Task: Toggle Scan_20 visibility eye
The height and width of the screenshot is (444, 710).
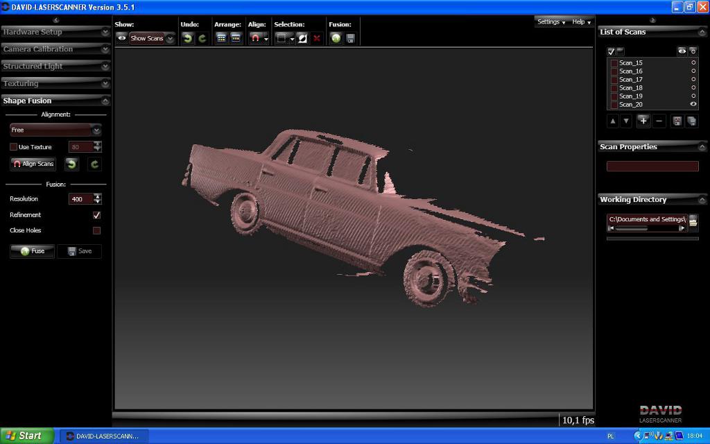Action: 693,104
